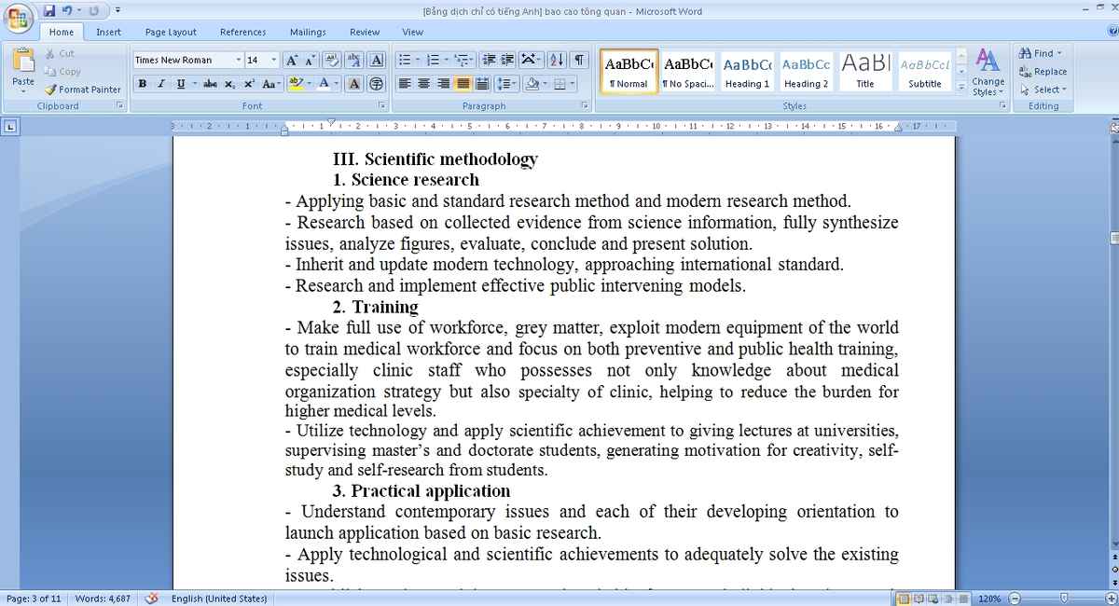Click the word count in status bar
1119x606 pixels.
[103, 599]
